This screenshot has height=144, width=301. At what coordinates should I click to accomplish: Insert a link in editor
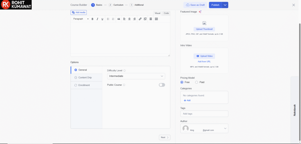point(140,19)
